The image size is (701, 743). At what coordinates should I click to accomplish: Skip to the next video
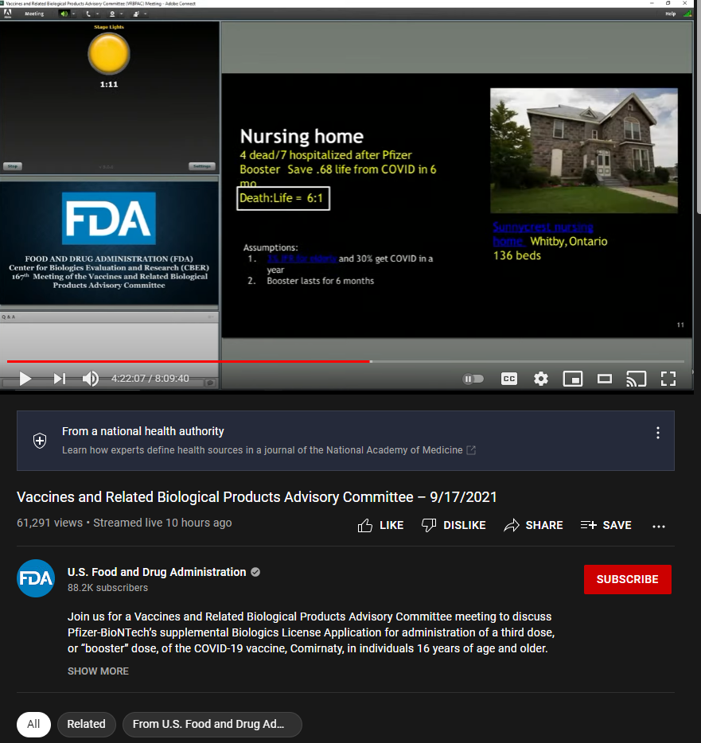(x=60, y=379)
